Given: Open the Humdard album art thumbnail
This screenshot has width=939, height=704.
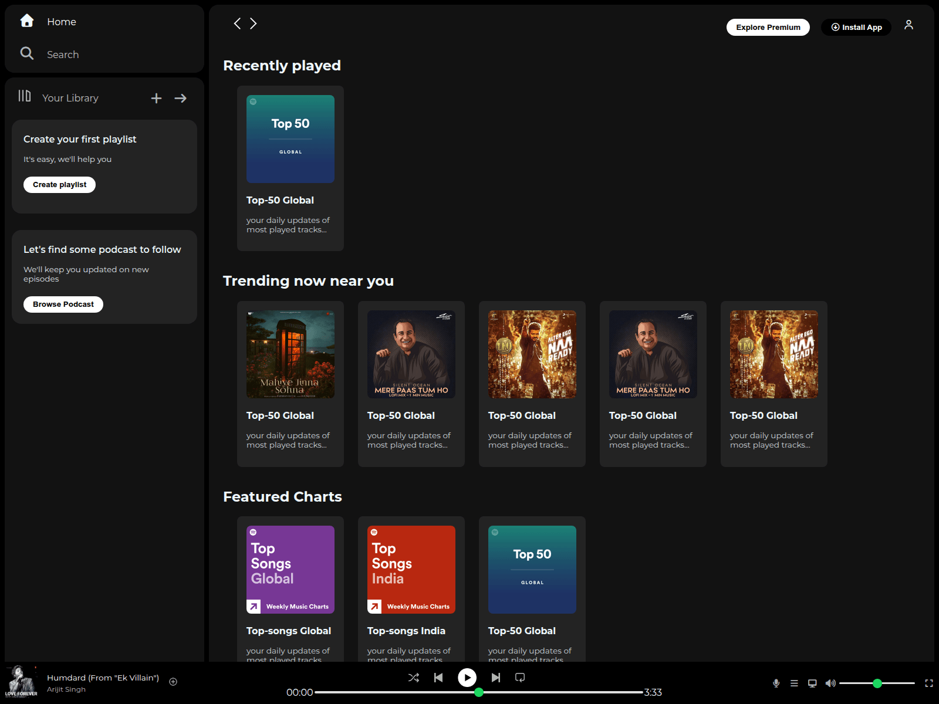Looking at the screenshot, I should click(x=21, y=681).
